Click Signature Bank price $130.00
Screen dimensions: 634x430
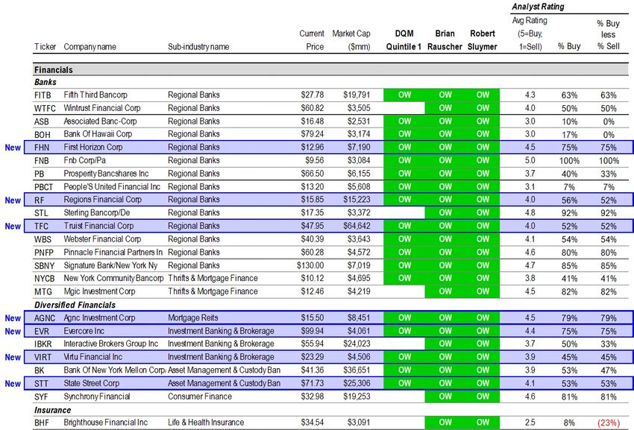310,265
